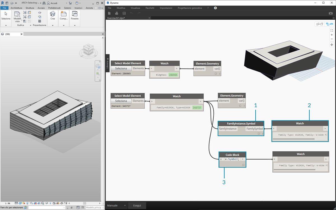336x210 pixels.
Task: Click the Revit ViewCube
Action: 88,50
